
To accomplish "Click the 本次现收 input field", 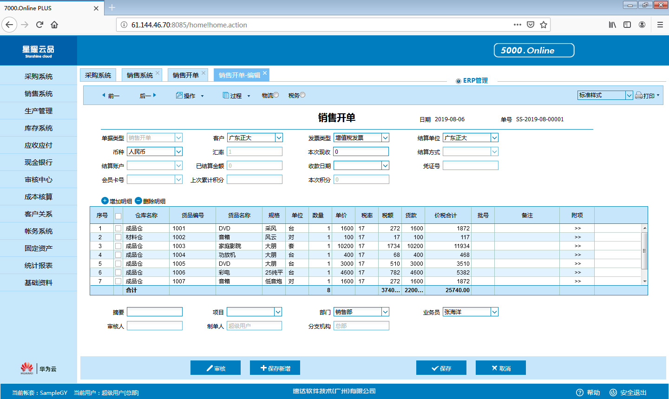I will point(361,151).
